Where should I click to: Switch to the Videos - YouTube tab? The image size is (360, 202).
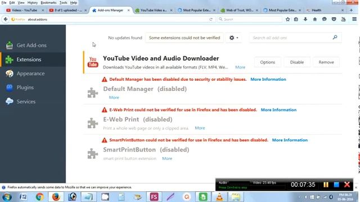tap(24, 10)
